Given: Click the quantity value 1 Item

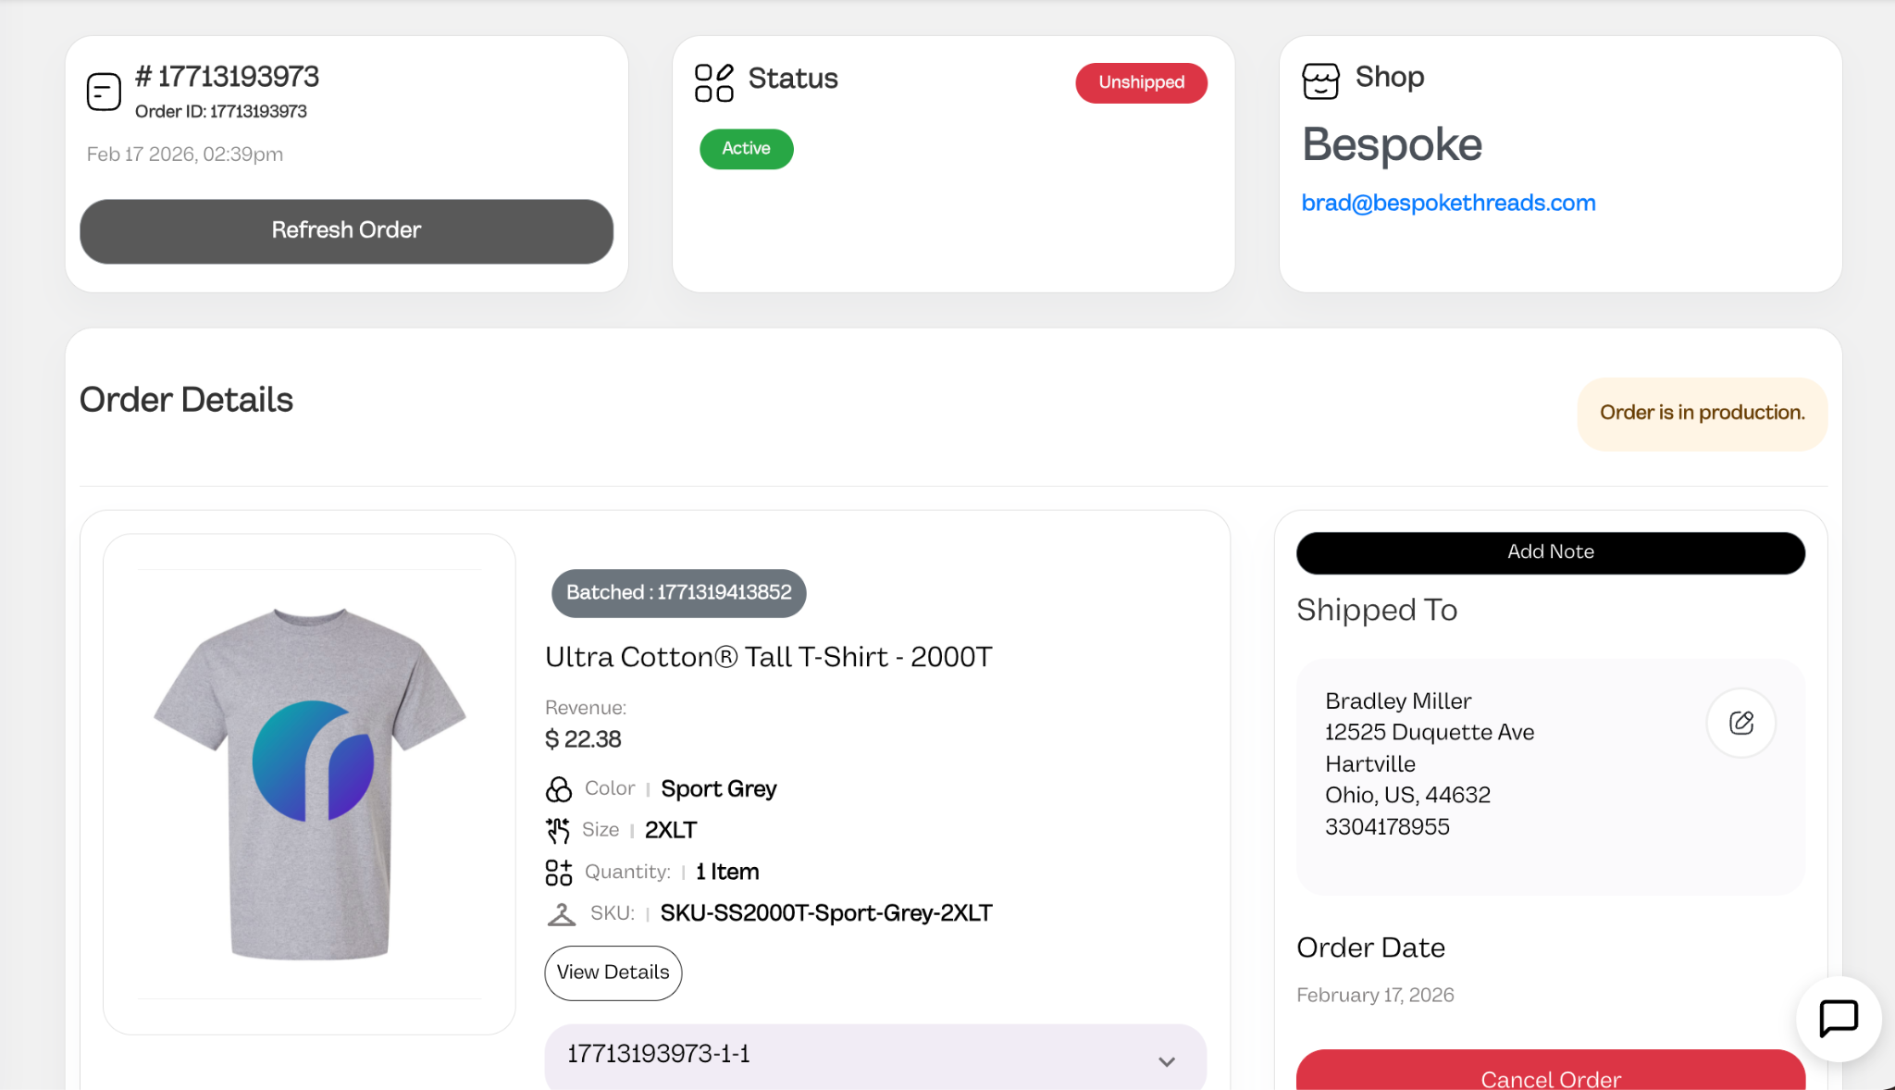Looking at the screenshot, I should pyautogui.click(x=727, y=872).
